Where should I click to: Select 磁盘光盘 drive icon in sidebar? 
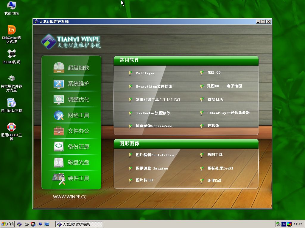pyautogui.click(x=59, y=162)
